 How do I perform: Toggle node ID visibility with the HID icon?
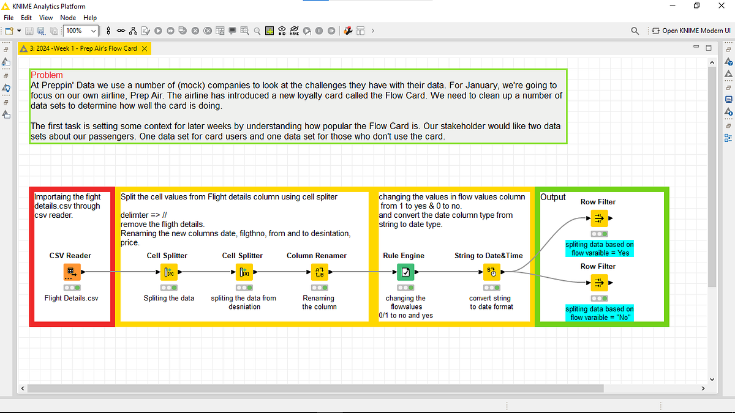[282, 31]
